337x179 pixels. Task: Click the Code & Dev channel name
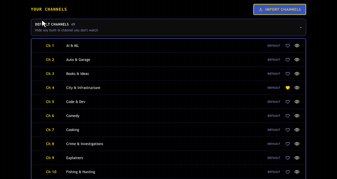point(76,102)
